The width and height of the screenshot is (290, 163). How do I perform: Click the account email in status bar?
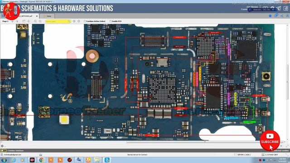pyautogui.click(x=13, y=155)
